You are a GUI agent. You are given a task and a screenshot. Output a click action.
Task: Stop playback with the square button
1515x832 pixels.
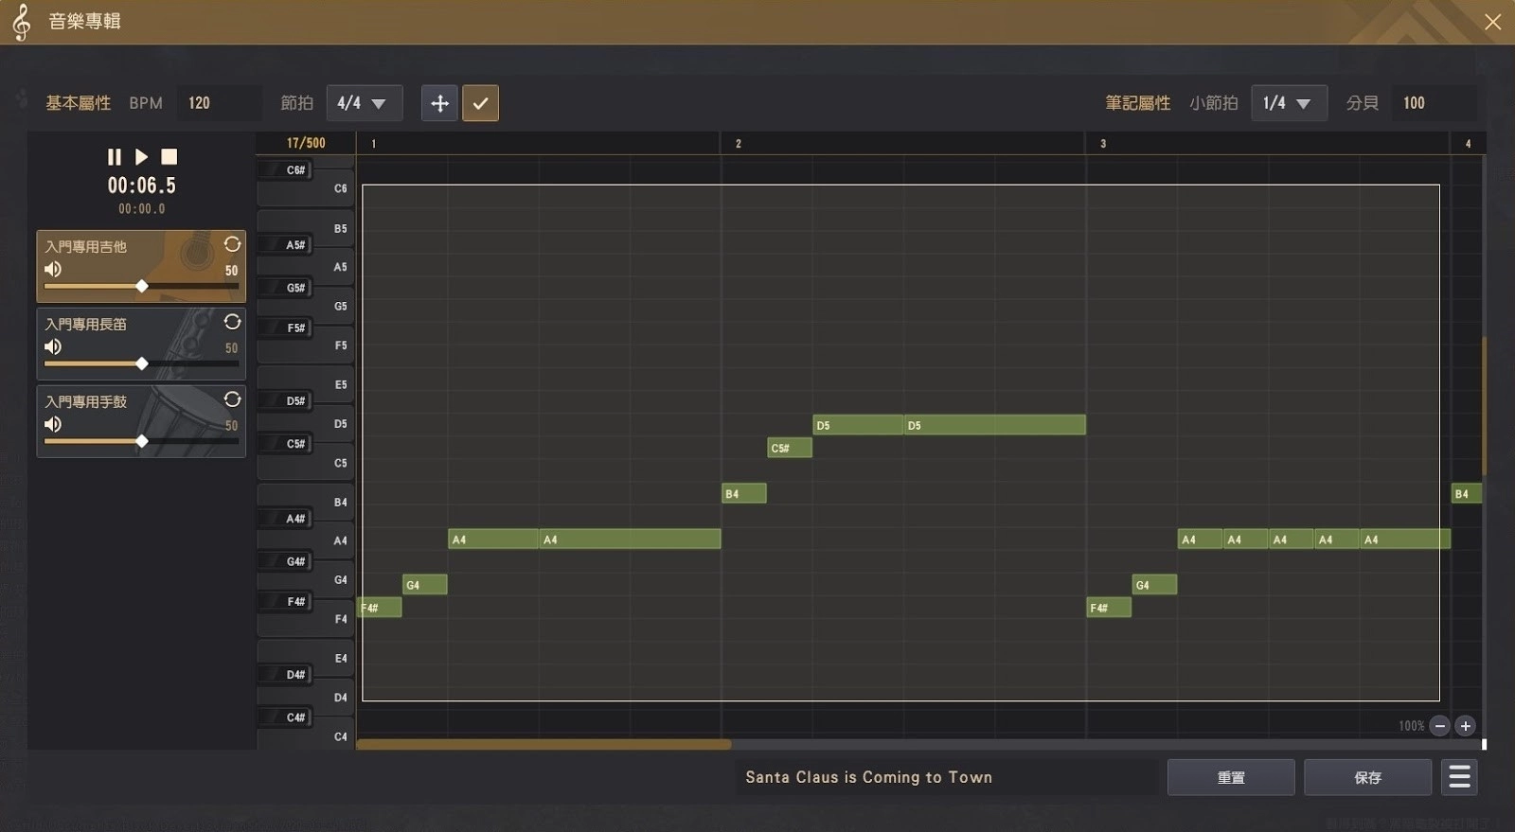pos(169,157)
